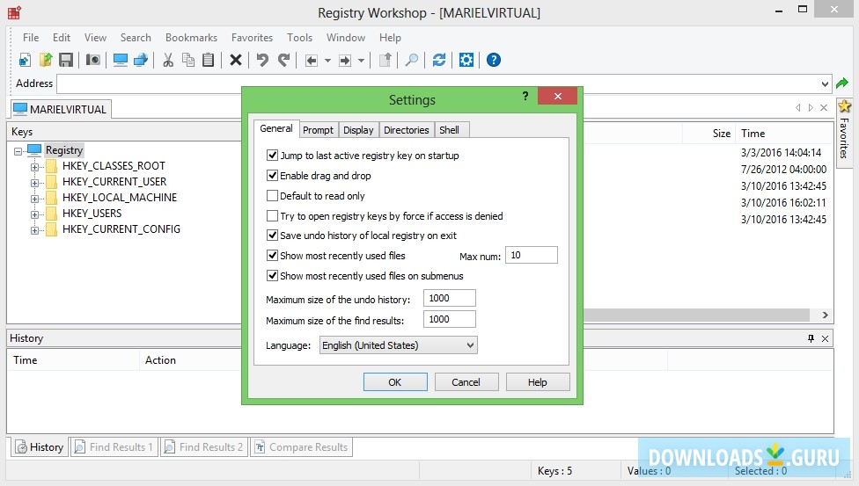Select the HKEY_LOCAL_MACHINE key
The height and width of the screenshot is (486, 859).
[x=120, y=198]
